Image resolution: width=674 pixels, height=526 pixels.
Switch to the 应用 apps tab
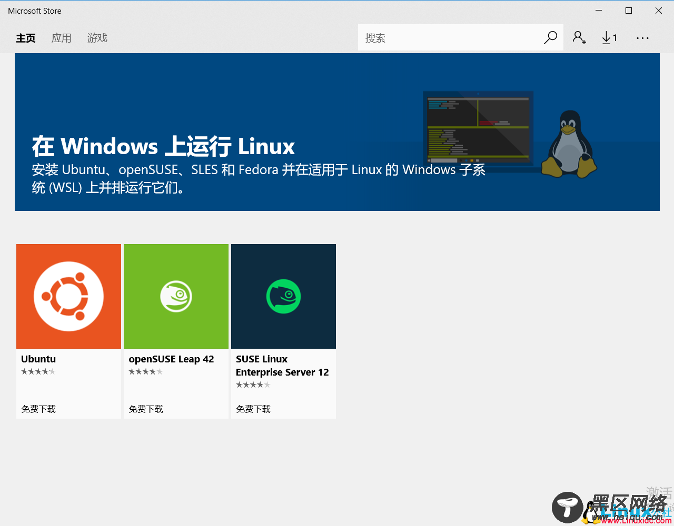click(62, 38)
